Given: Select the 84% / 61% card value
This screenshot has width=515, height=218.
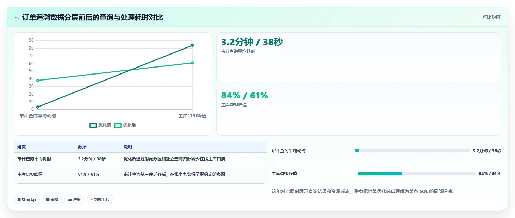Looking at the screenshot, I should 244,95.
